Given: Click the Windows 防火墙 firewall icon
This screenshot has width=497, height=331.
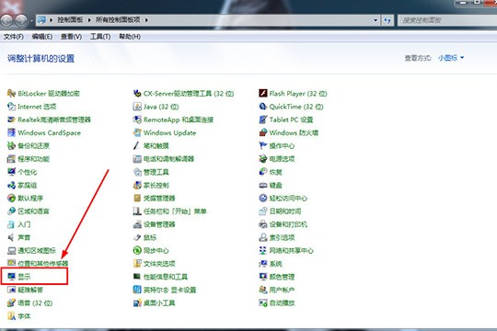Looking at the screenshot, I should point(263,132).
